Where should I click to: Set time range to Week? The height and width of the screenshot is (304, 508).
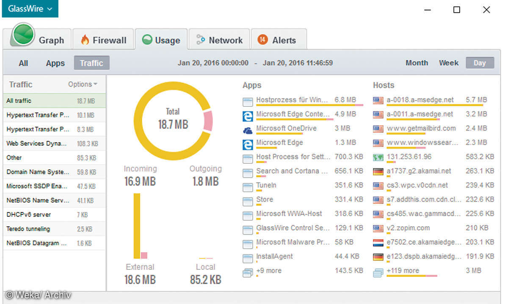click(x=449, y=62)
